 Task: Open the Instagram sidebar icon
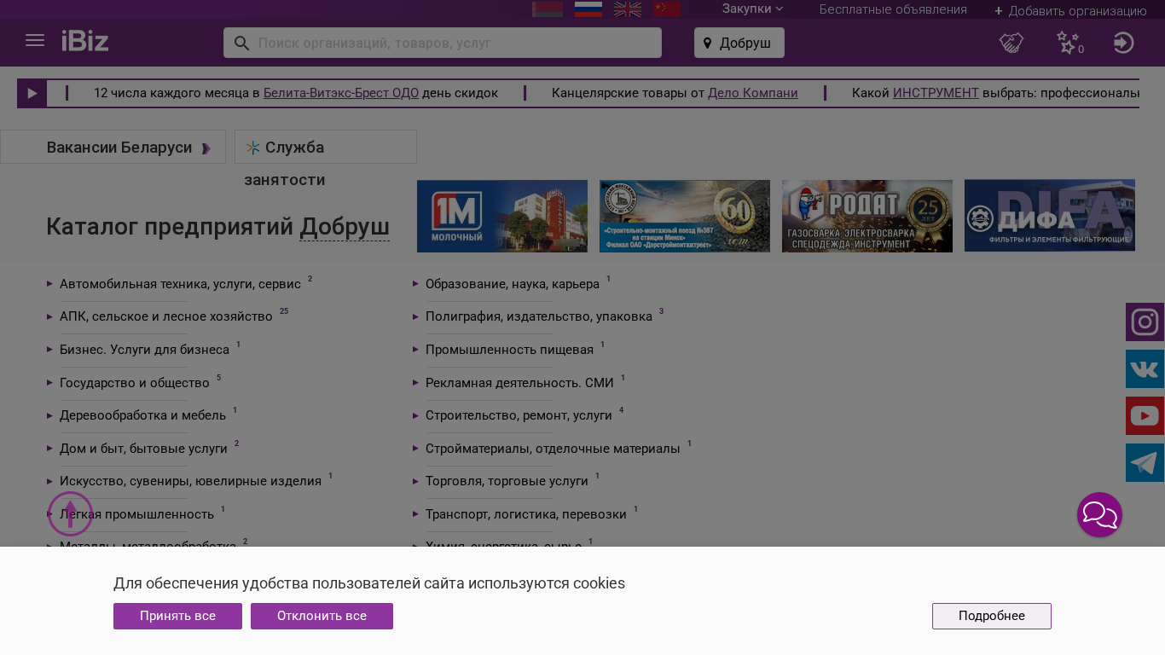[1145, 322]
